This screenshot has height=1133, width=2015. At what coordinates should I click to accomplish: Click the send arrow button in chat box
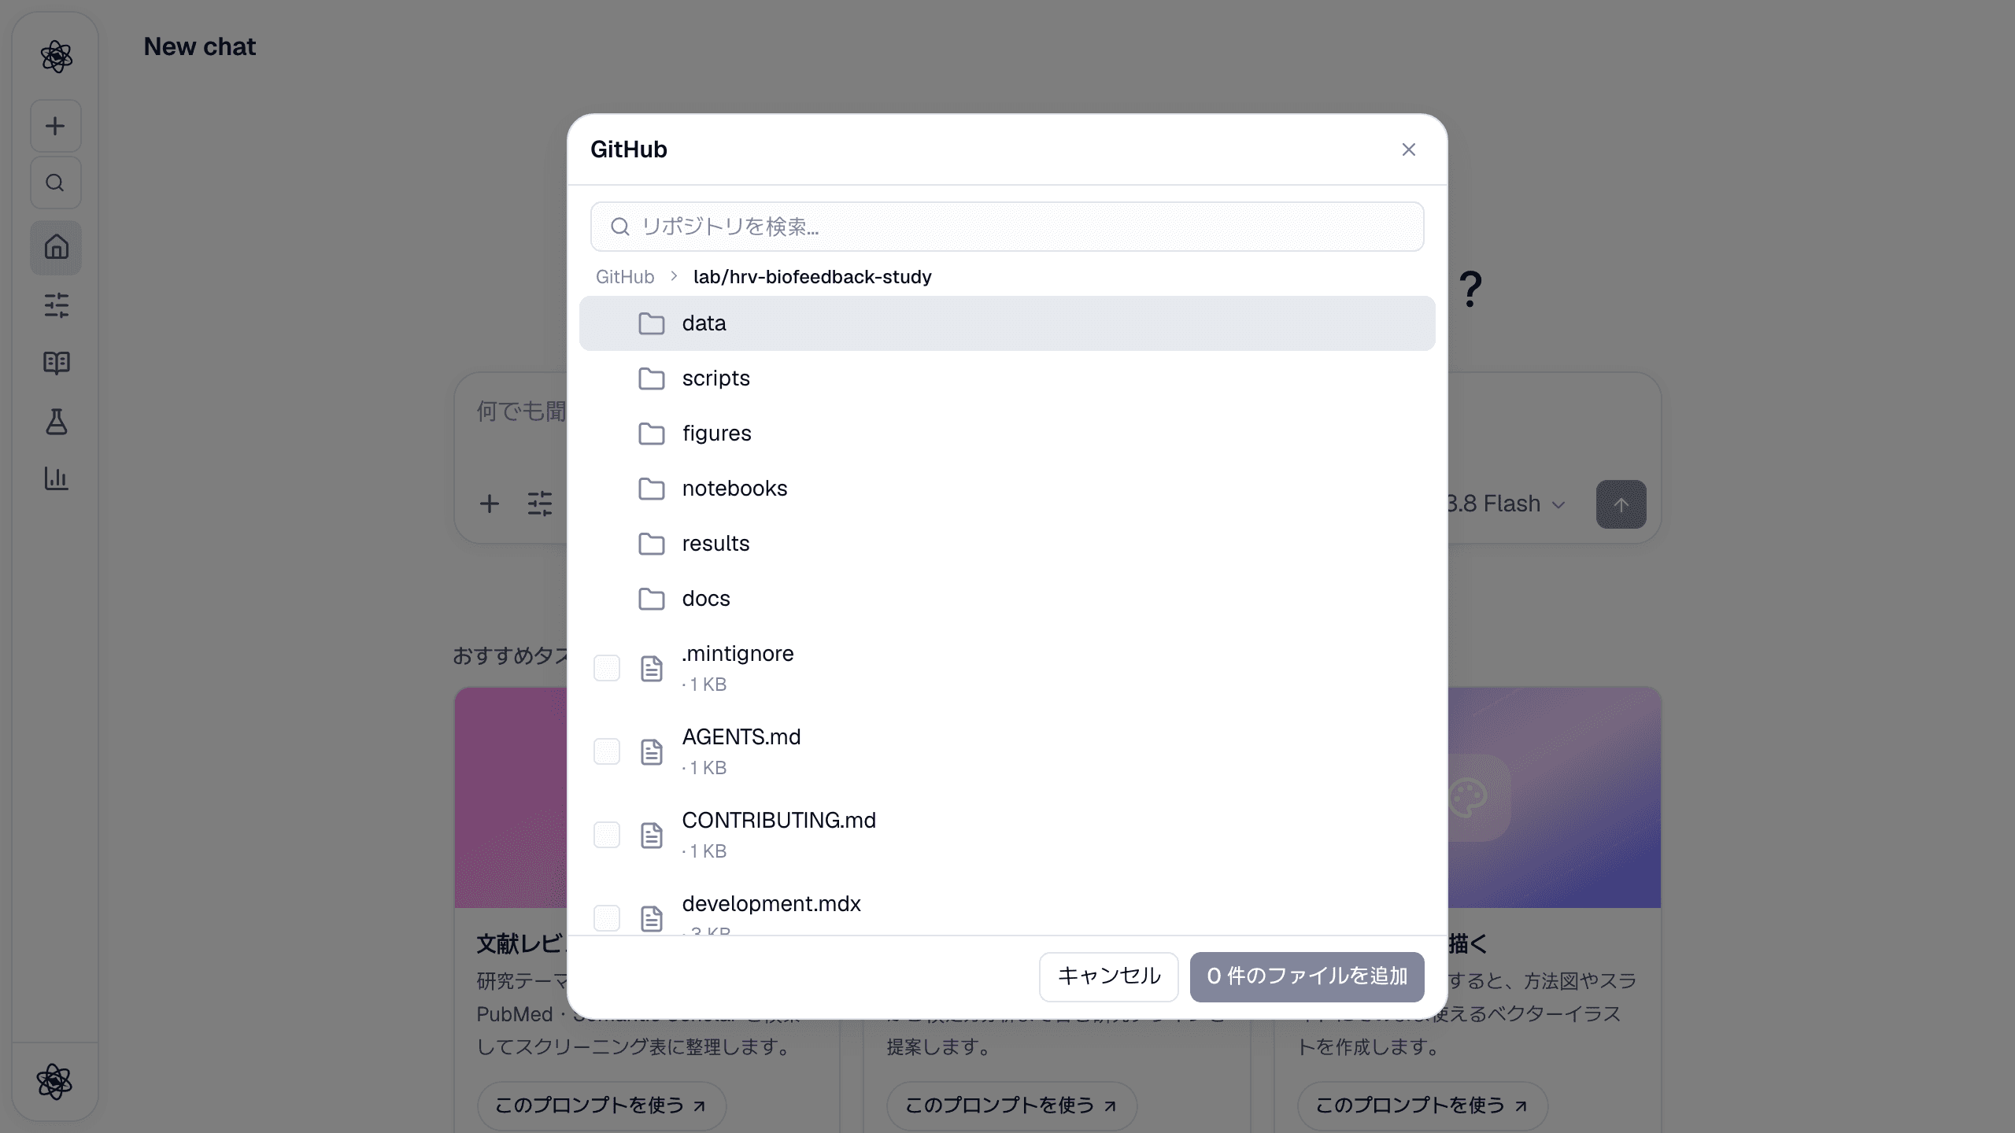[1621, 504]
